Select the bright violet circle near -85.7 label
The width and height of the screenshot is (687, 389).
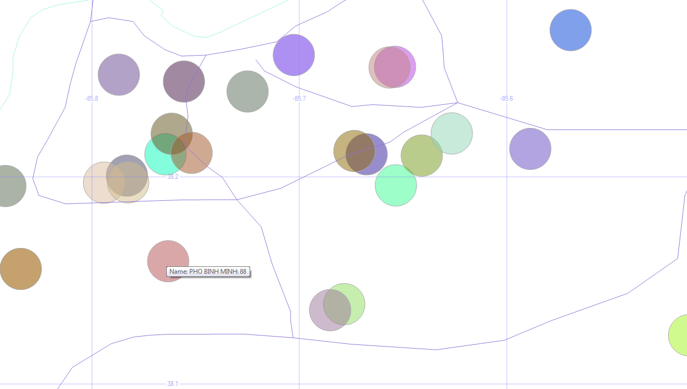(x=294, y=55)
